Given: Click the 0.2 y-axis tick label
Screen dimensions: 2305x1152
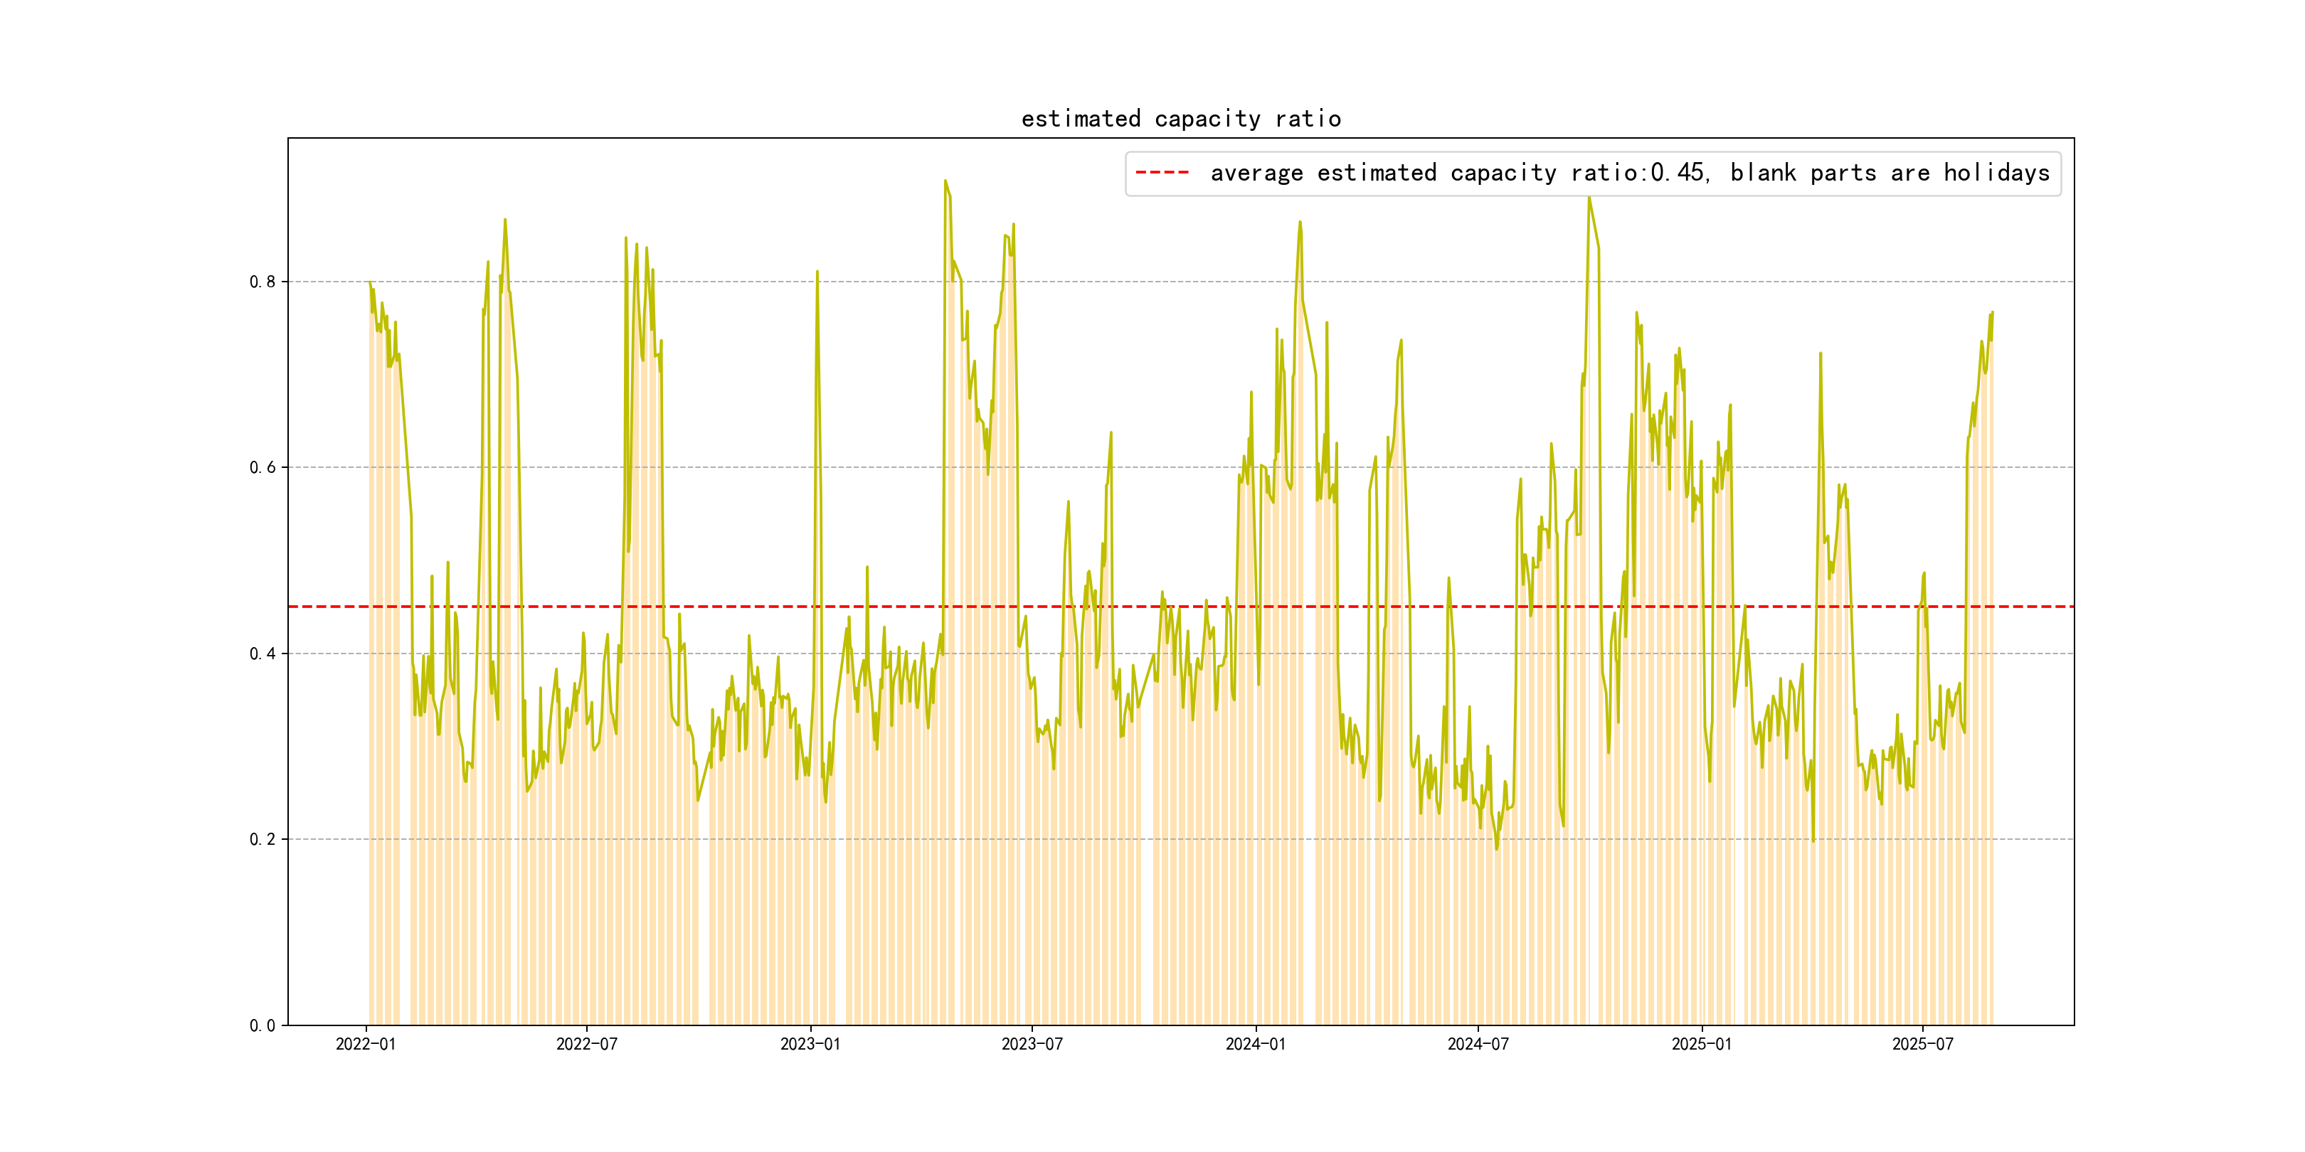Looking at the screenshot, I should point(263,839).
